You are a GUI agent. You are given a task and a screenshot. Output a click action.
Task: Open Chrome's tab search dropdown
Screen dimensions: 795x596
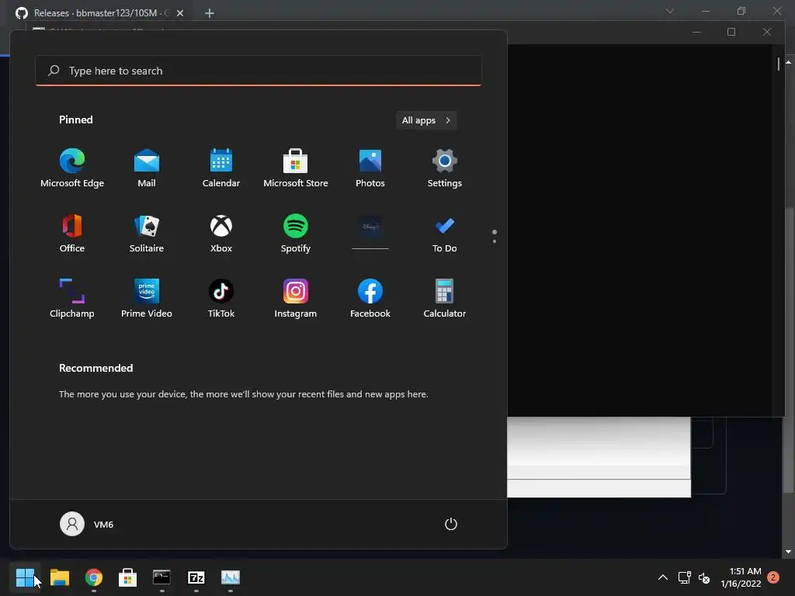tap(670, 11)
